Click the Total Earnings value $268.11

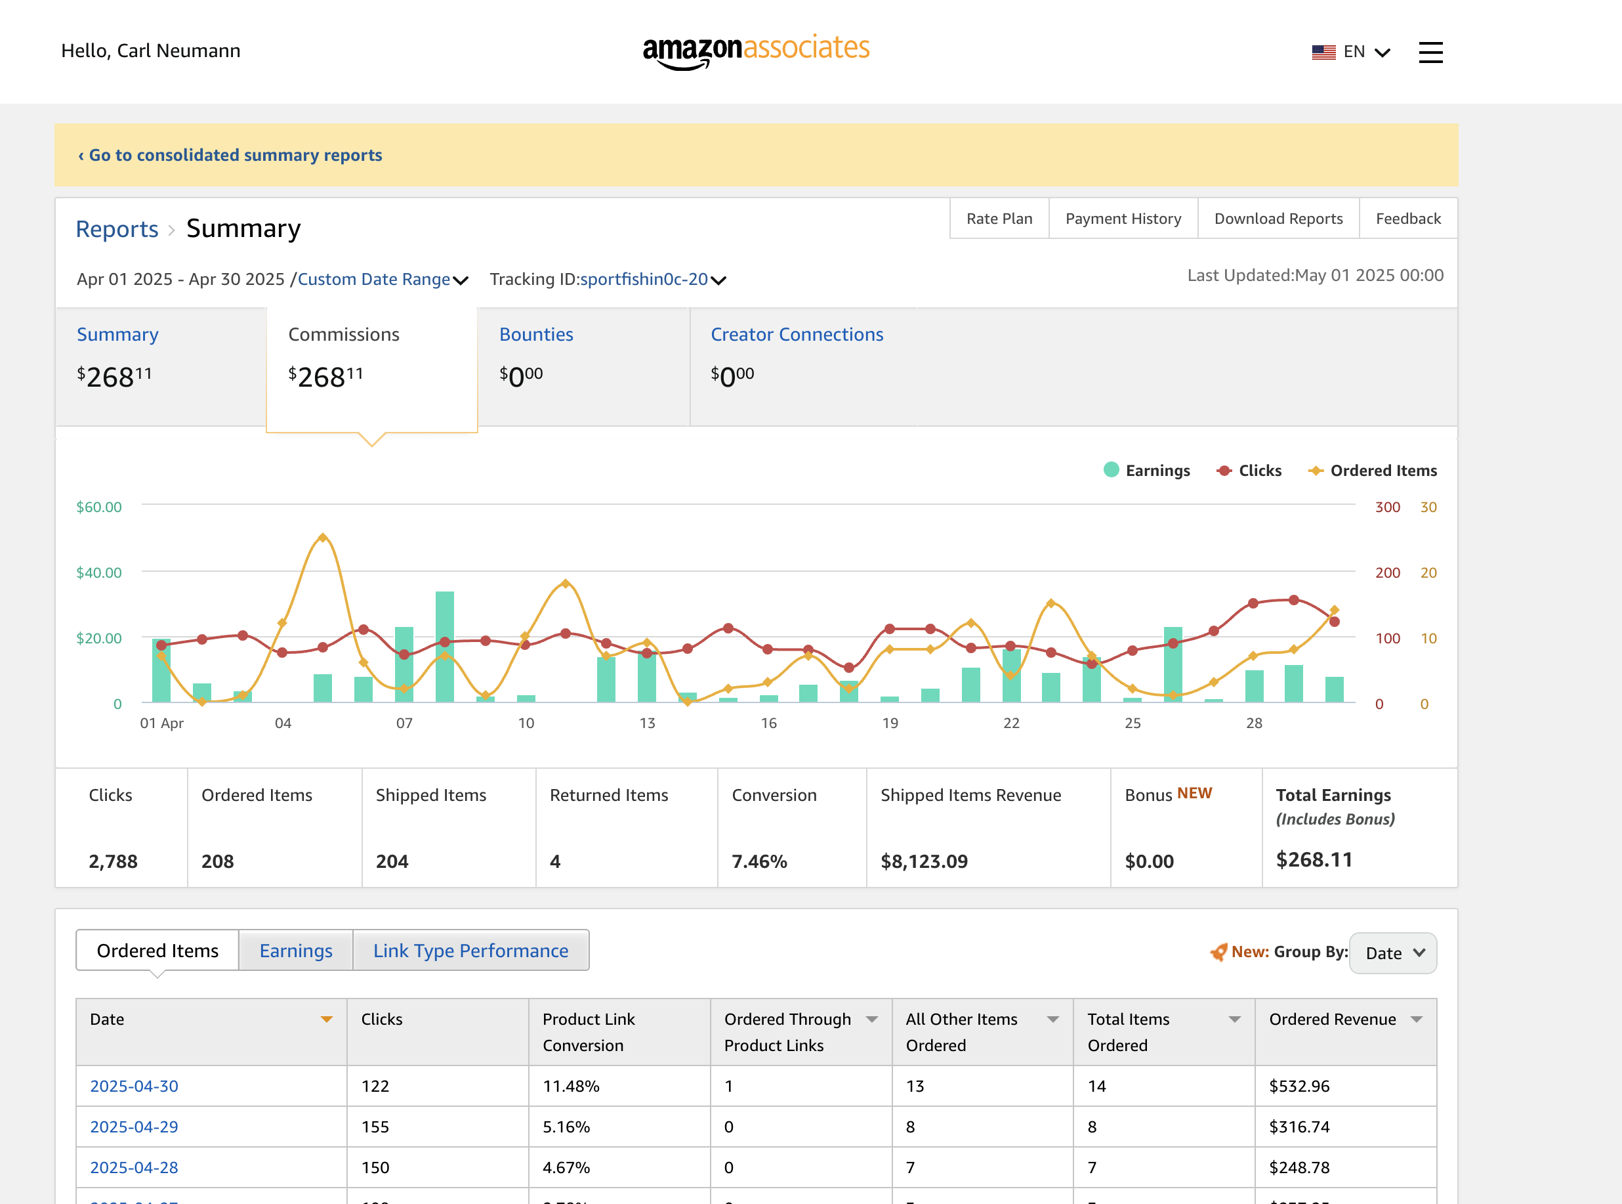(1314, 860)
